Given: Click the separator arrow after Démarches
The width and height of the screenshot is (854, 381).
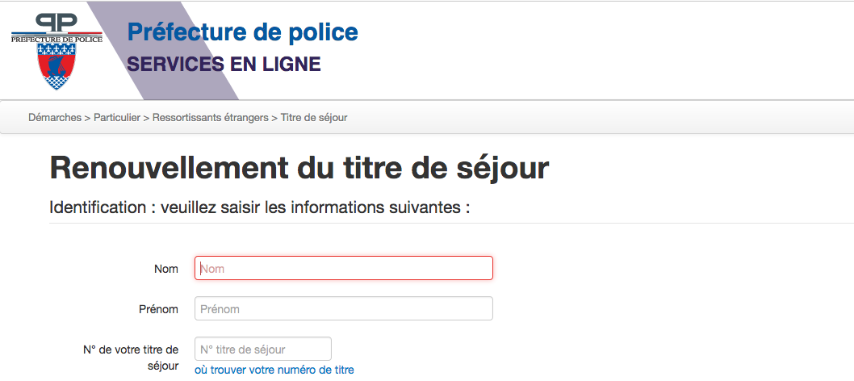Looking at the screenshot, I should tap(88, 118).
